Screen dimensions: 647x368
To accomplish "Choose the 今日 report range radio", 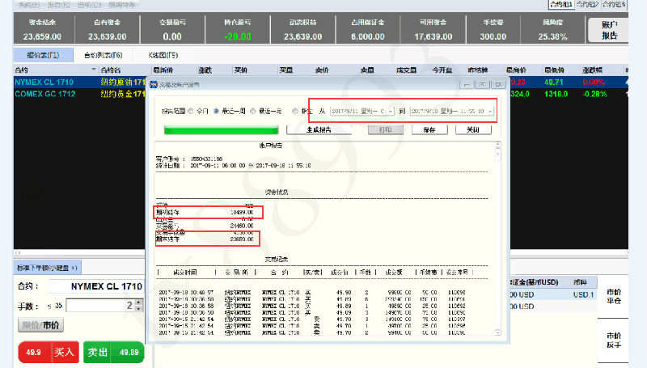I will pos(191,112).
